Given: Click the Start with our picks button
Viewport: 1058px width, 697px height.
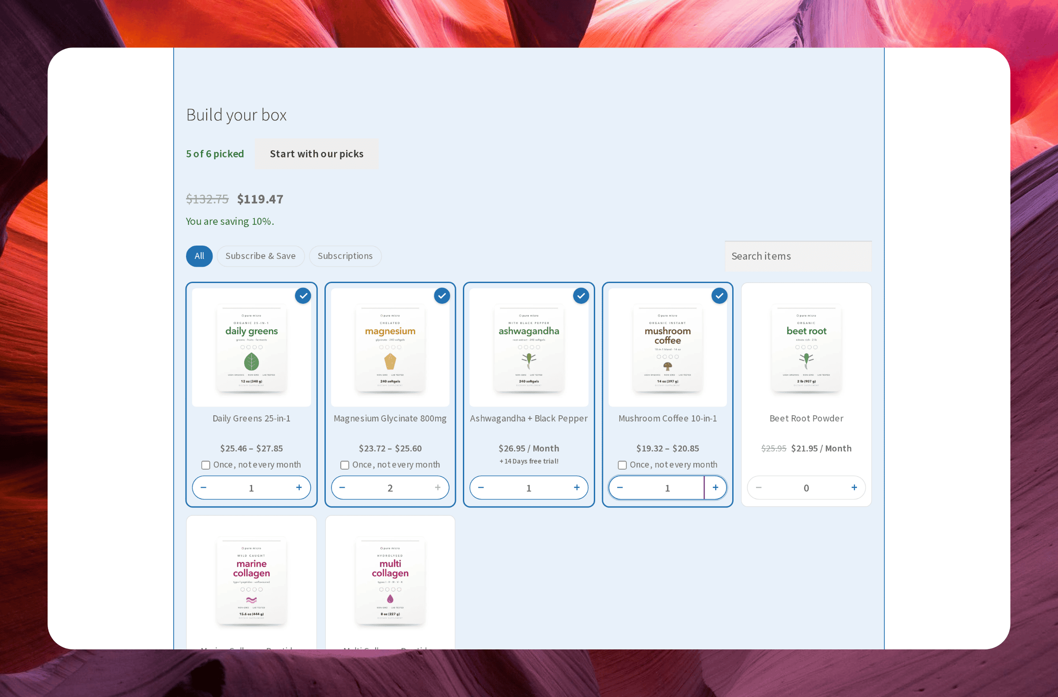Looking at the screenshot, I should (317, 154).
